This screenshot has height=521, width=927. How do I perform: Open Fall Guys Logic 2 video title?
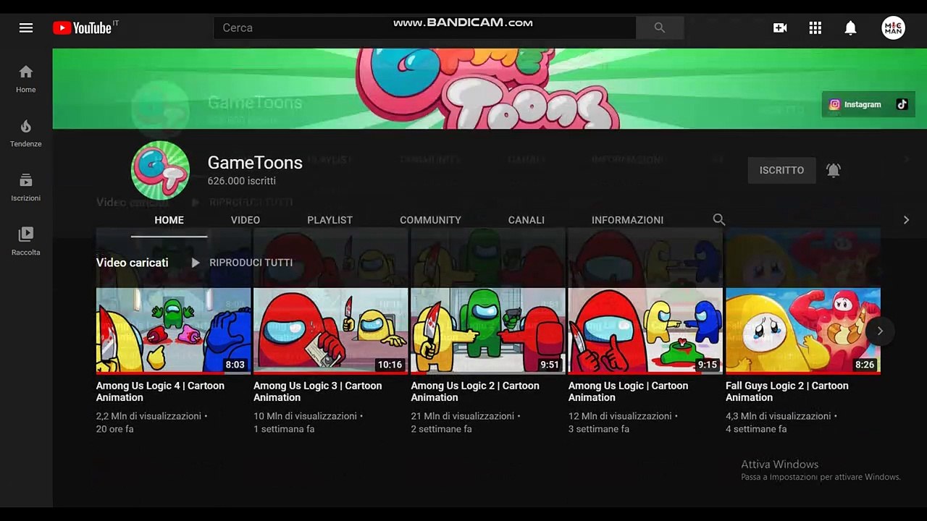tap(787, 391)
